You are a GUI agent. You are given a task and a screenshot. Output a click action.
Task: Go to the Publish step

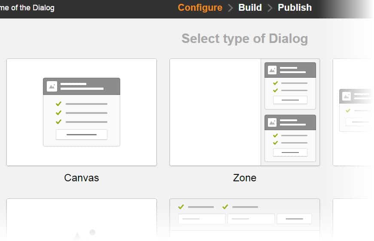(x=295, y=8)
